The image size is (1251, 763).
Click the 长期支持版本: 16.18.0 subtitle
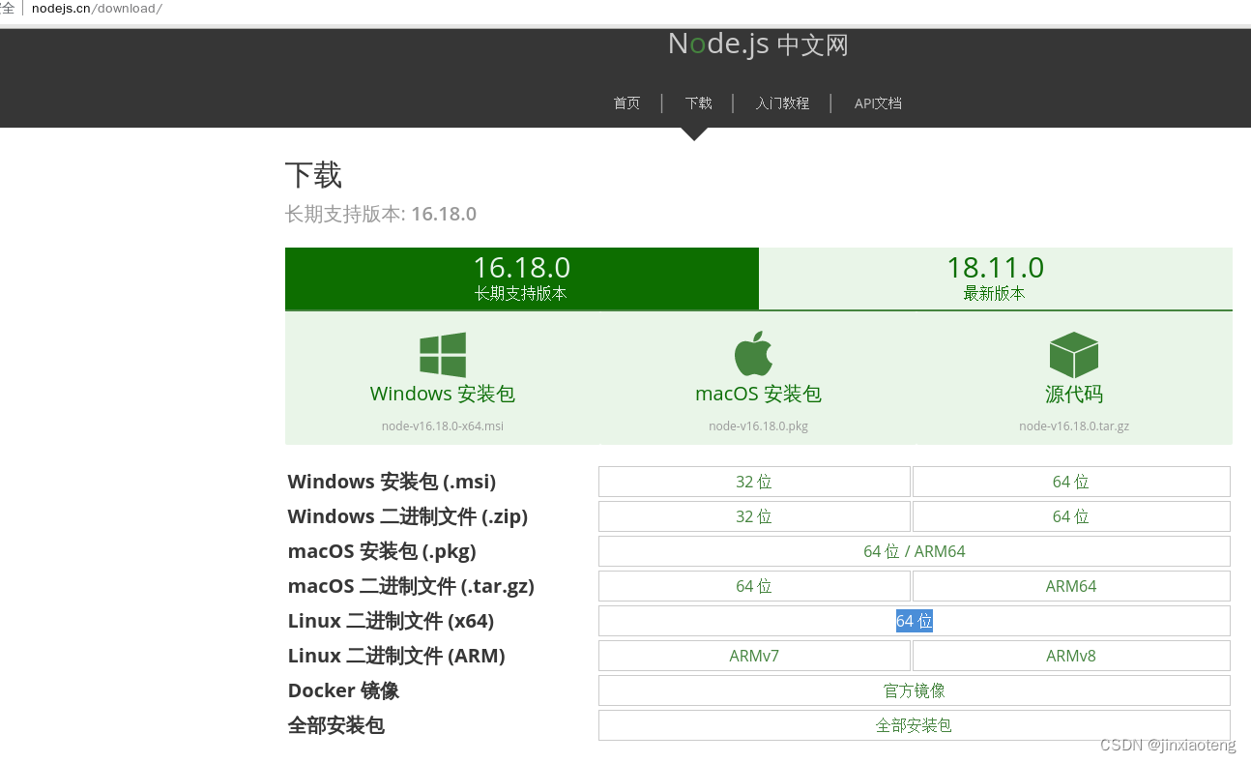click(381, 214)
